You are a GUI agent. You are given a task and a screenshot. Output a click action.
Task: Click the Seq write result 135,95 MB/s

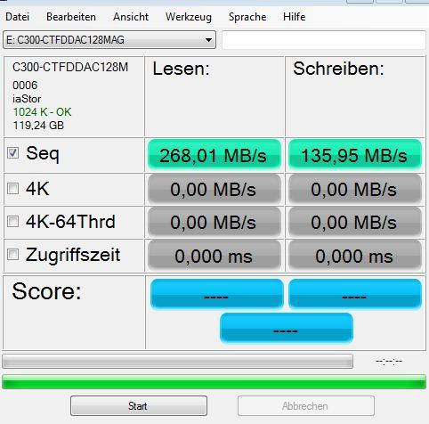[355, 155]
